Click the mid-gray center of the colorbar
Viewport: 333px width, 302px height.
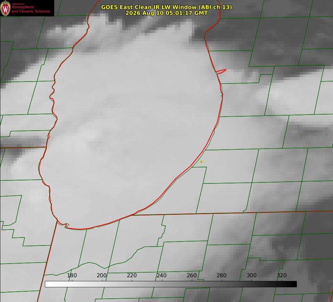[x=171, y=284]
